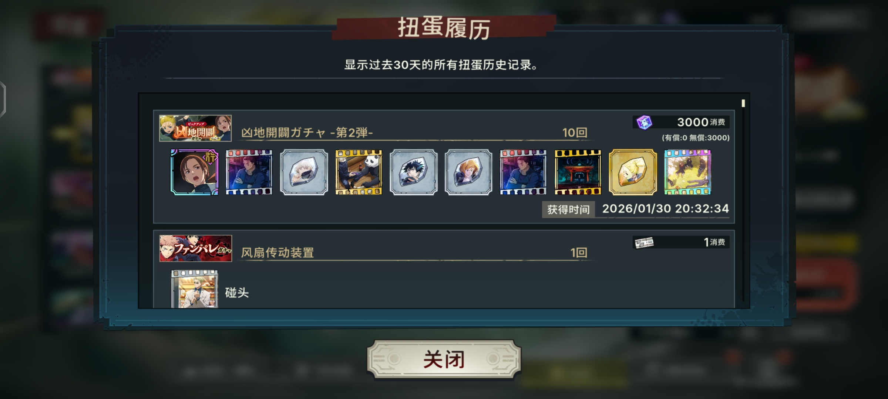Tap the seventh card with blue figure
The image size is (888, 399).
point(523,172)
